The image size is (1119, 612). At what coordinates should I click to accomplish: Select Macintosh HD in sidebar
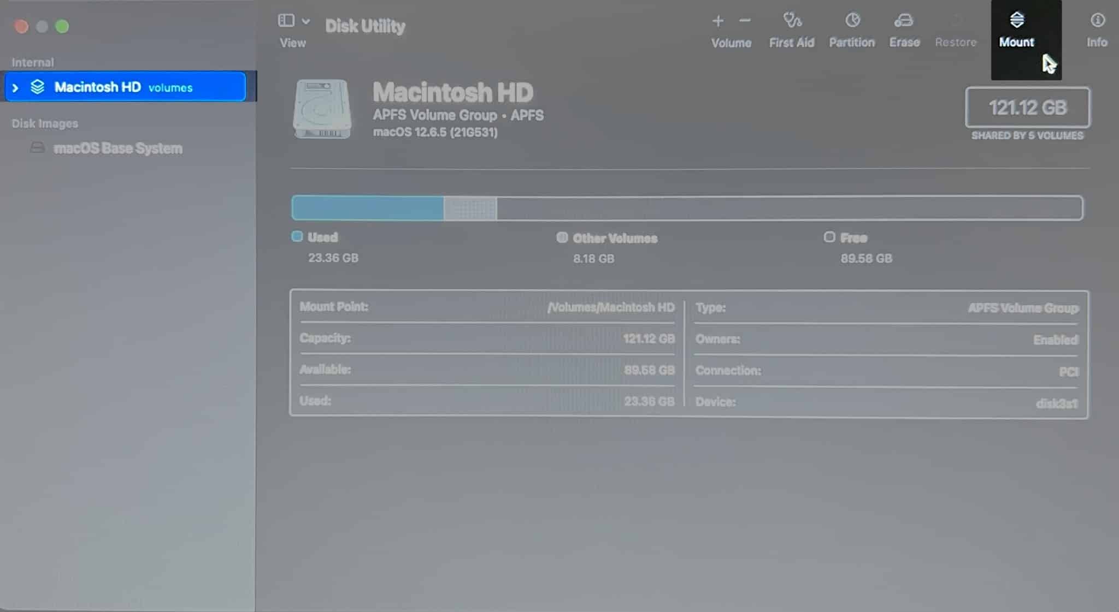pos(125,87)
